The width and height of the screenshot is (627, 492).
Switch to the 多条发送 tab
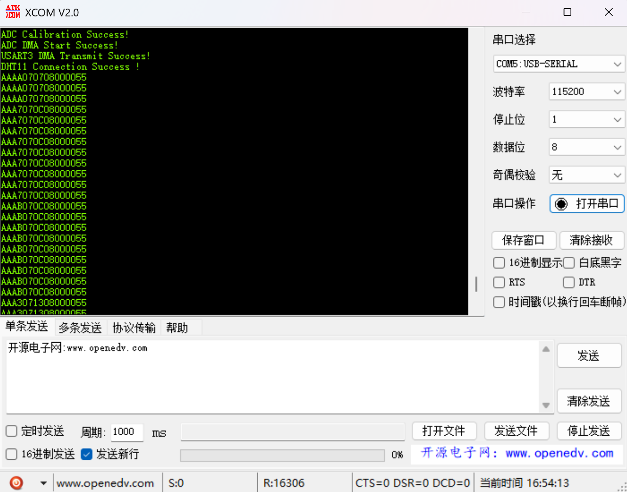pos(80,328)
